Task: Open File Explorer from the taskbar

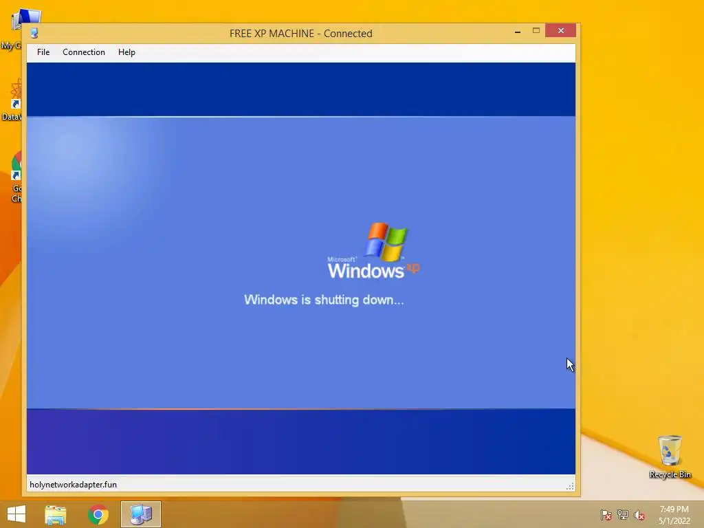Action: [56, 514]
